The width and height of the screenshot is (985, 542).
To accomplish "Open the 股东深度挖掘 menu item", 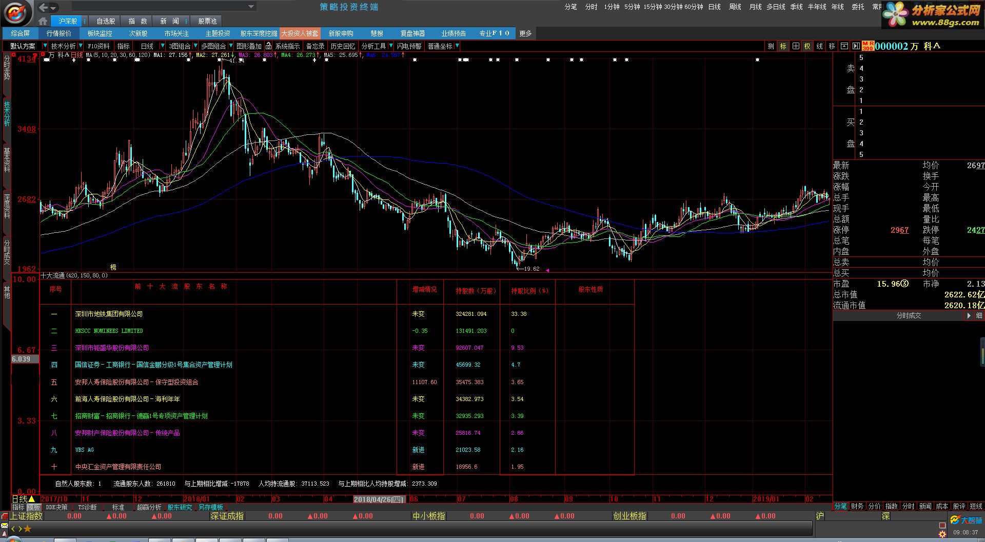I will click(x=259, y=33).
